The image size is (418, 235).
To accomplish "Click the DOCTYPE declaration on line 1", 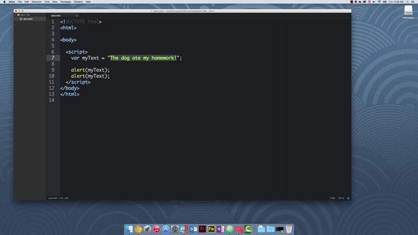I will (x=81, y=22).
